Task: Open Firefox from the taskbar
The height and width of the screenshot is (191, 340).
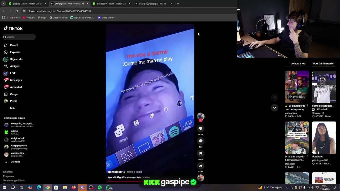Action: point(74,188)
